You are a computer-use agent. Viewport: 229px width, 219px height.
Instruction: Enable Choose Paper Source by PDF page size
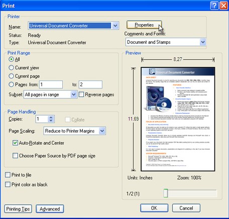point(15,156)
